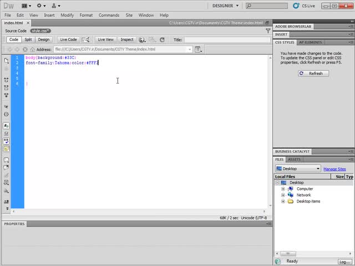This screenshot has width=355, height=266.
Task: Click the Collapse Full Tag icon
Action: (6, 80)
